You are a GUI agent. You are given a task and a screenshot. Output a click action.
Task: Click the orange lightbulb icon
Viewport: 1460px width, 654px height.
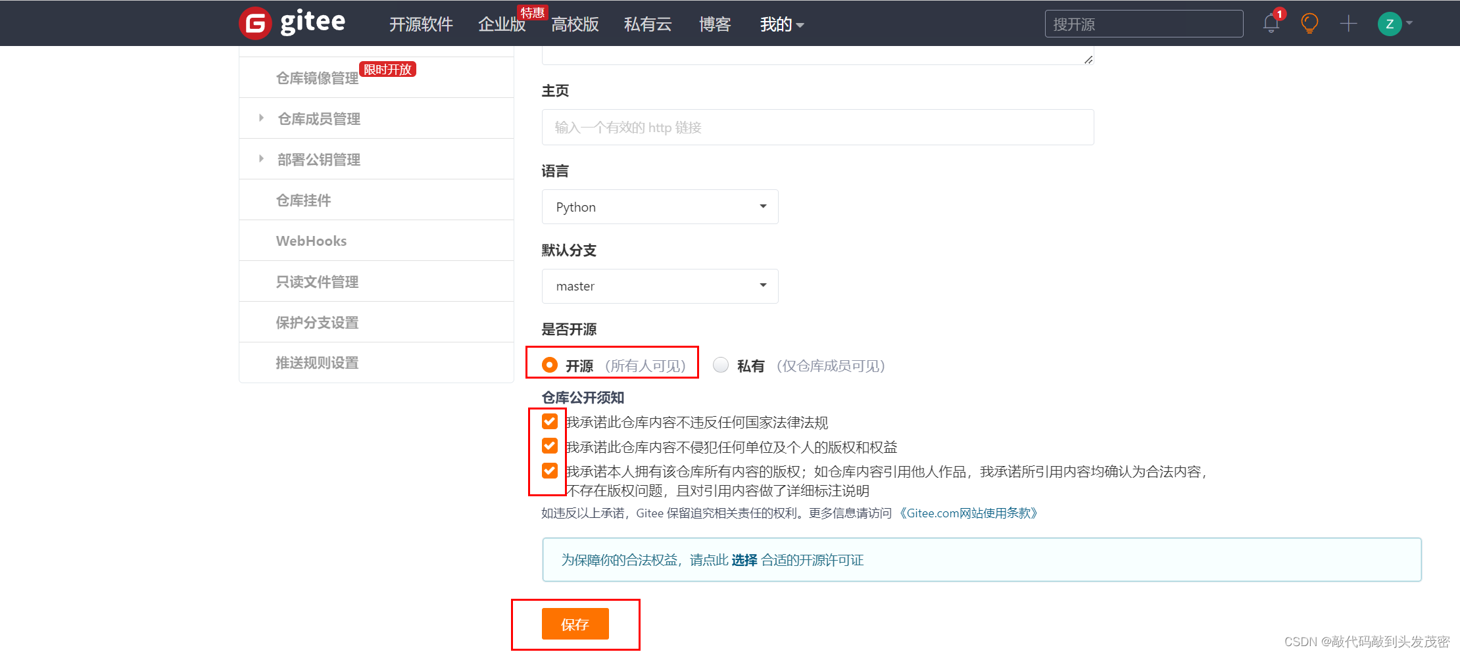coord(1309,24)
